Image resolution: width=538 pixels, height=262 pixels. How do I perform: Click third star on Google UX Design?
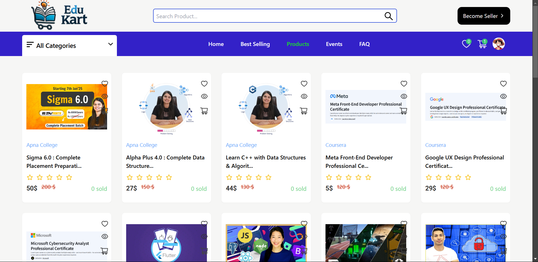[448, 177]
